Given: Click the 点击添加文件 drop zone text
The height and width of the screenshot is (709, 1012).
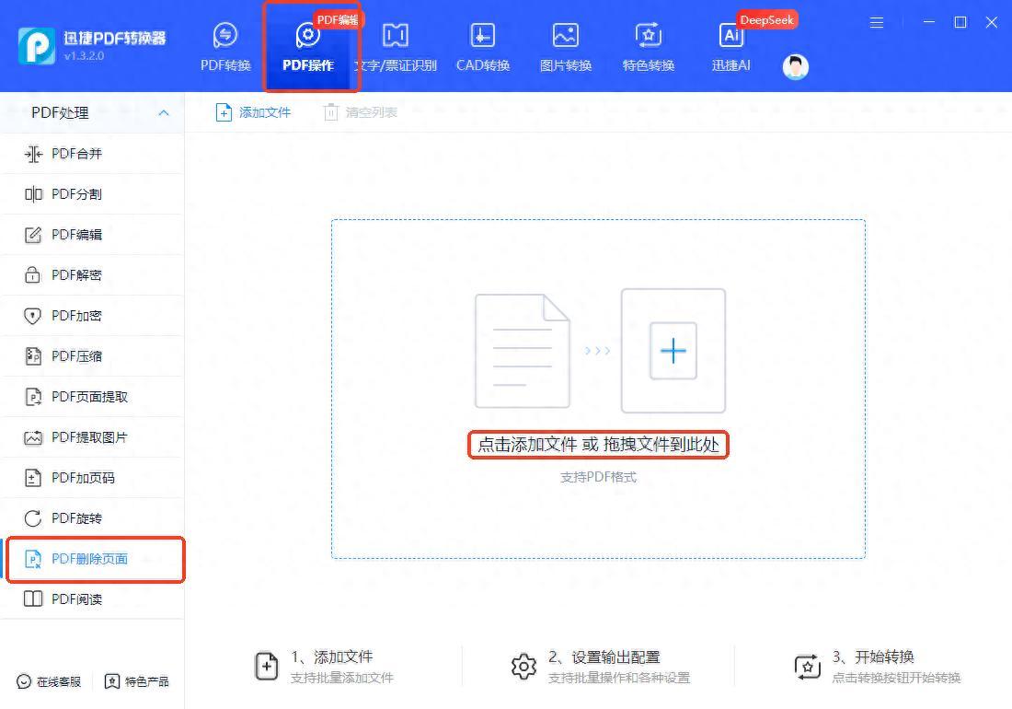Looking at the screenshot, I should [x=598, y=446].
